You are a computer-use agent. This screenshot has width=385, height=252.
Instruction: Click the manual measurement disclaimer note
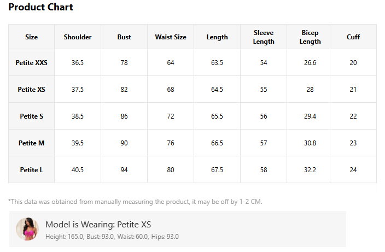[x=135, y=202]
